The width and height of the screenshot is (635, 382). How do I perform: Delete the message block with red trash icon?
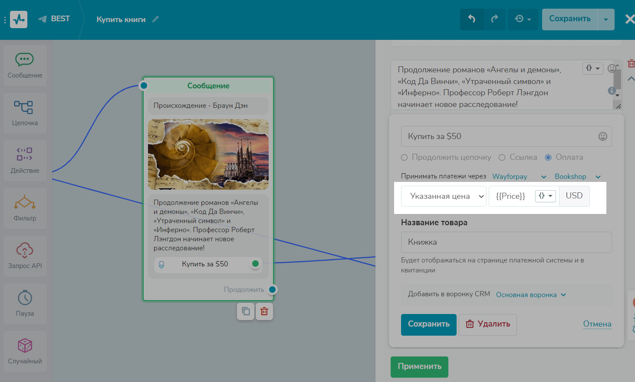click(x=264, y=311)
